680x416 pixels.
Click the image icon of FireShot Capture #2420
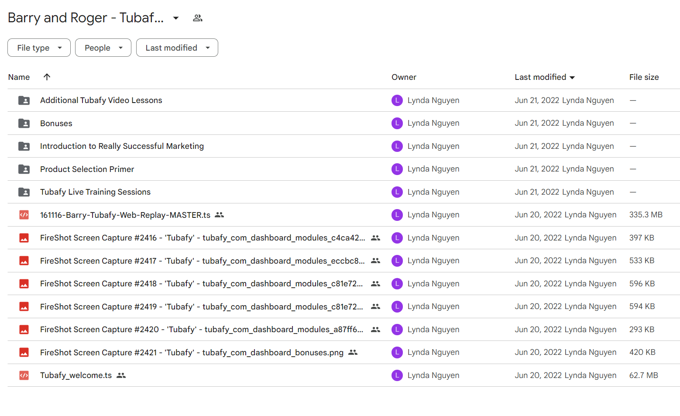(x=24, y=330)
